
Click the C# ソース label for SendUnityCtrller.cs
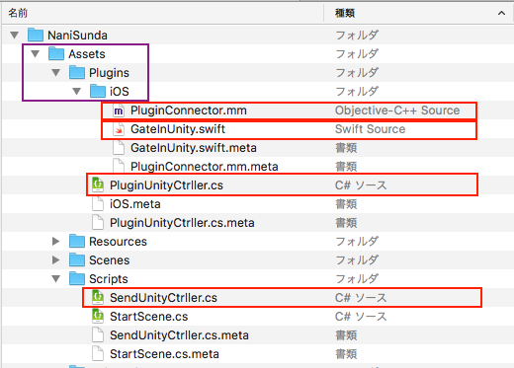click(361, 298)
